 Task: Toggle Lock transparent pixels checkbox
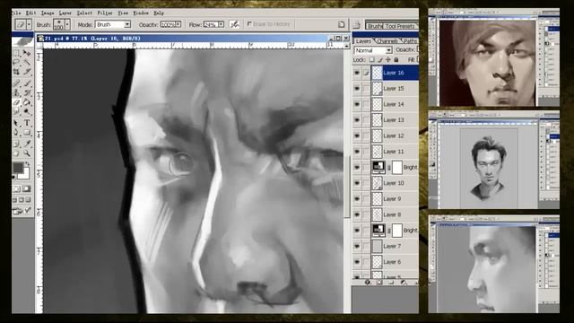click(x=372, y=60)
